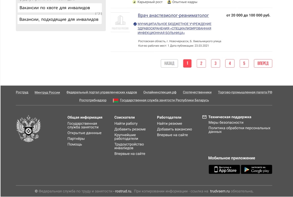Open the Роструд footer link
The height and width of the screenshot is (197, 293).
[x=22, y=92]
